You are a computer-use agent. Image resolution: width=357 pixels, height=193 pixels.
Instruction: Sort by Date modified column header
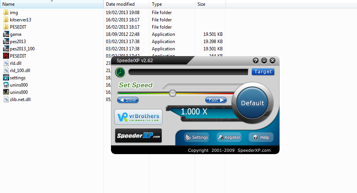pos(127,4)
